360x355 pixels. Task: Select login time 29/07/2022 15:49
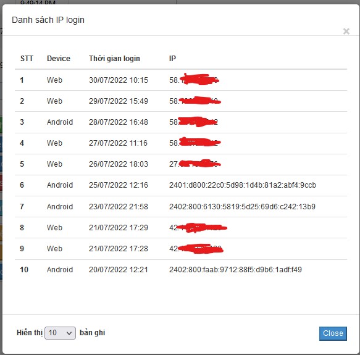coord(119,101)
